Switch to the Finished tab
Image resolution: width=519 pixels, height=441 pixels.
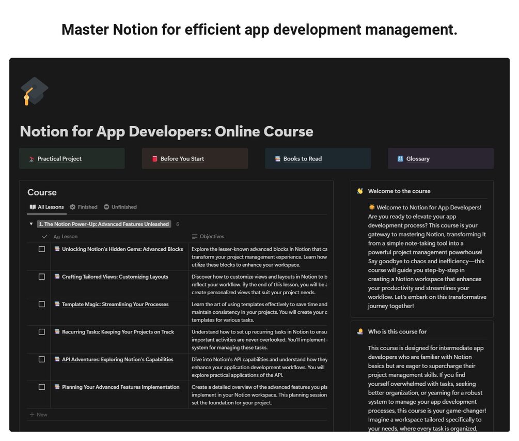(x=84, y=207)
